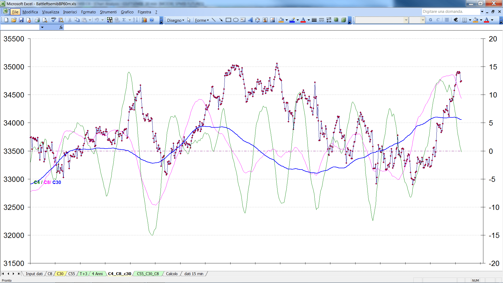
Task: Click the Euro conversion icon
Action: coord(110,20)
